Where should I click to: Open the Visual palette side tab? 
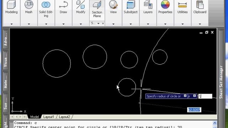[5, 60]
